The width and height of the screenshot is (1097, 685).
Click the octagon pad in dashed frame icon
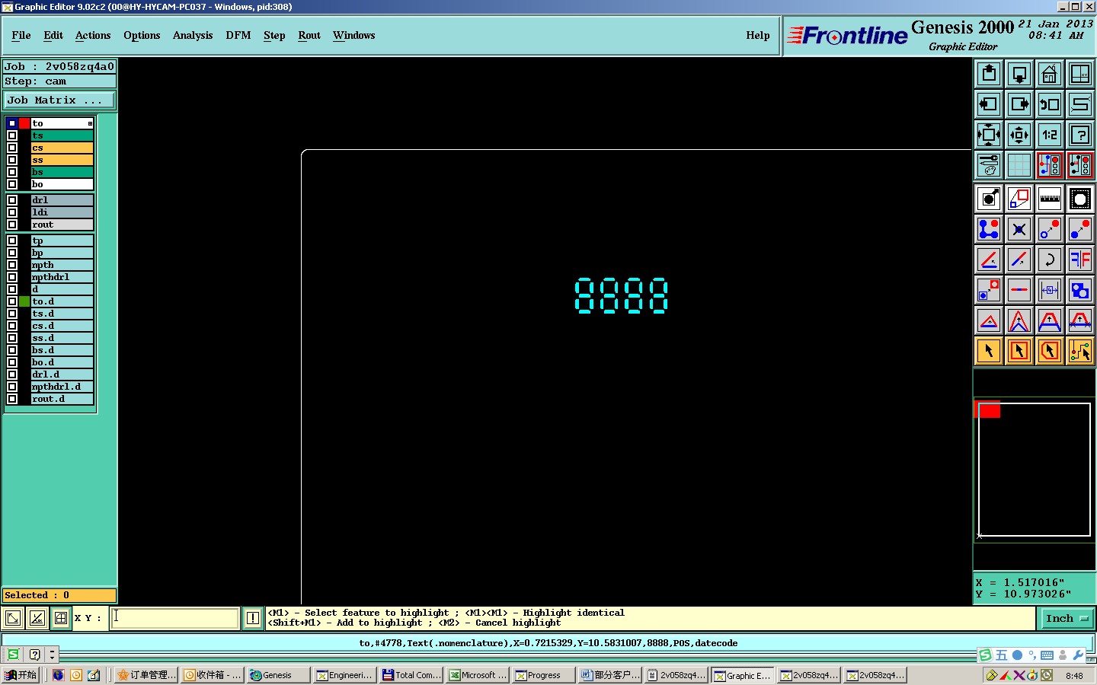(x=1080, y=199)
